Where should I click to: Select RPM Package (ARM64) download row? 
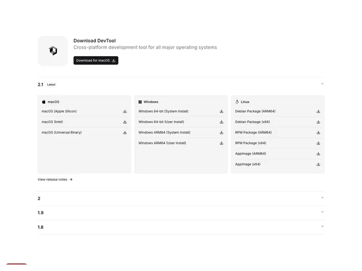[278, 133]
